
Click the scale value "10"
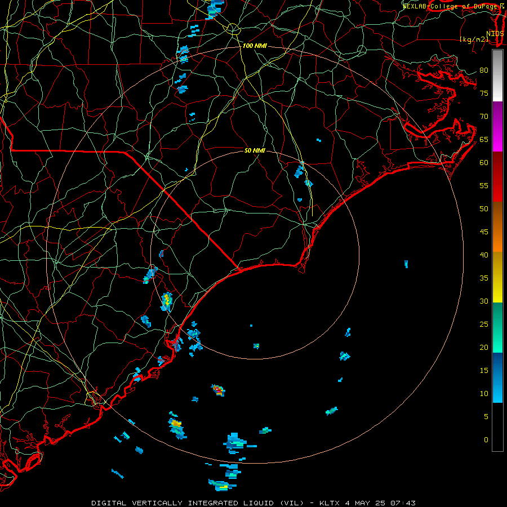(x=484, y=394)
